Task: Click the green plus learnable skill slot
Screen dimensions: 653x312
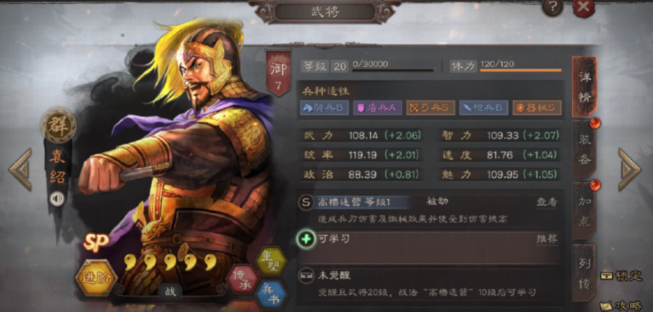Action: (x=306, y=240)
